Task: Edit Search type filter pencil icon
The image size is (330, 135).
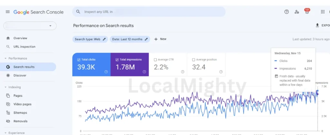Action: (104, 39)
